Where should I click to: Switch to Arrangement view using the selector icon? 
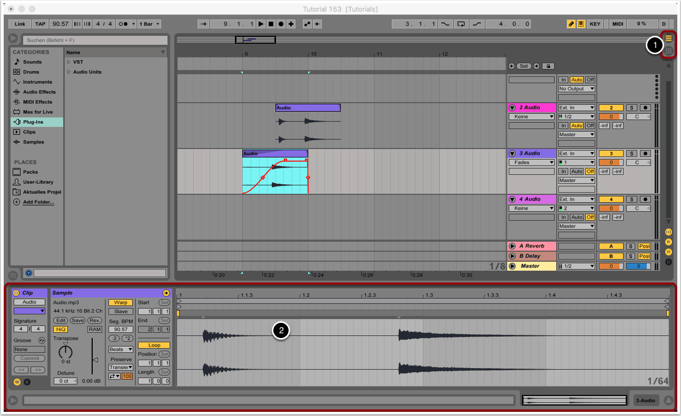coord(668,38)
